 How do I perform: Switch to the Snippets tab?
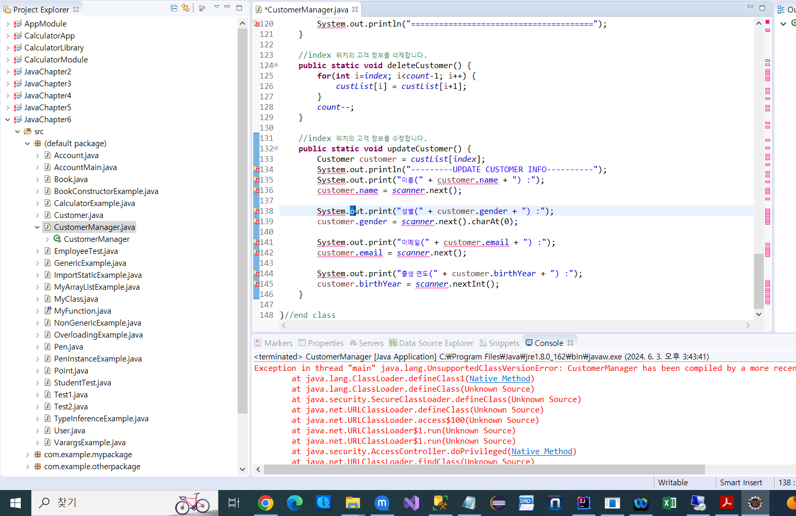(x=499, y=343)
